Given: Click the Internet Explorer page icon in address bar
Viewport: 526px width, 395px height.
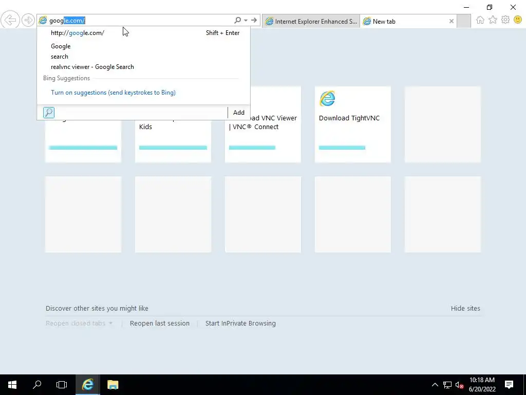Looking at the screenshot, I should [43, 21].
